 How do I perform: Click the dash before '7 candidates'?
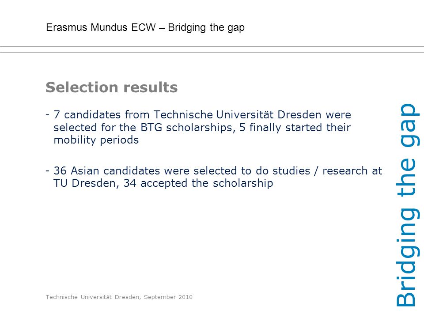(48, 115)
